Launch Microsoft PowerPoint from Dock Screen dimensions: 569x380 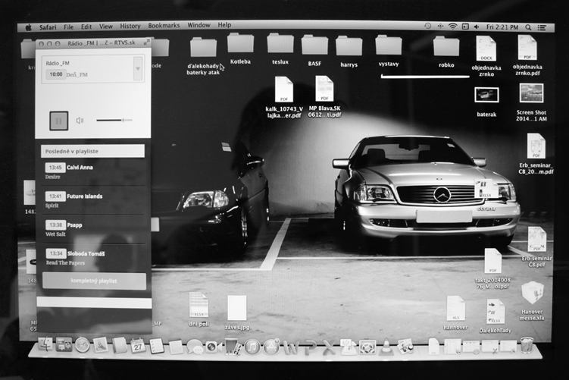click(x=311, y=347)
